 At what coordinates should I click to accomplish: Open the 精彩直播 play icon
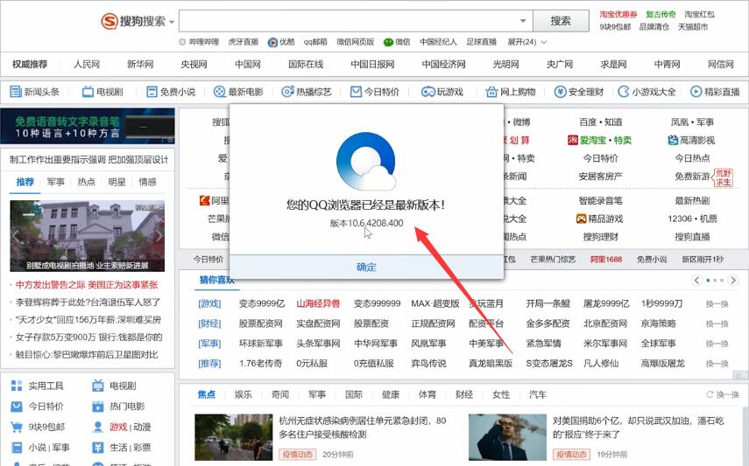tap(696, 92)
